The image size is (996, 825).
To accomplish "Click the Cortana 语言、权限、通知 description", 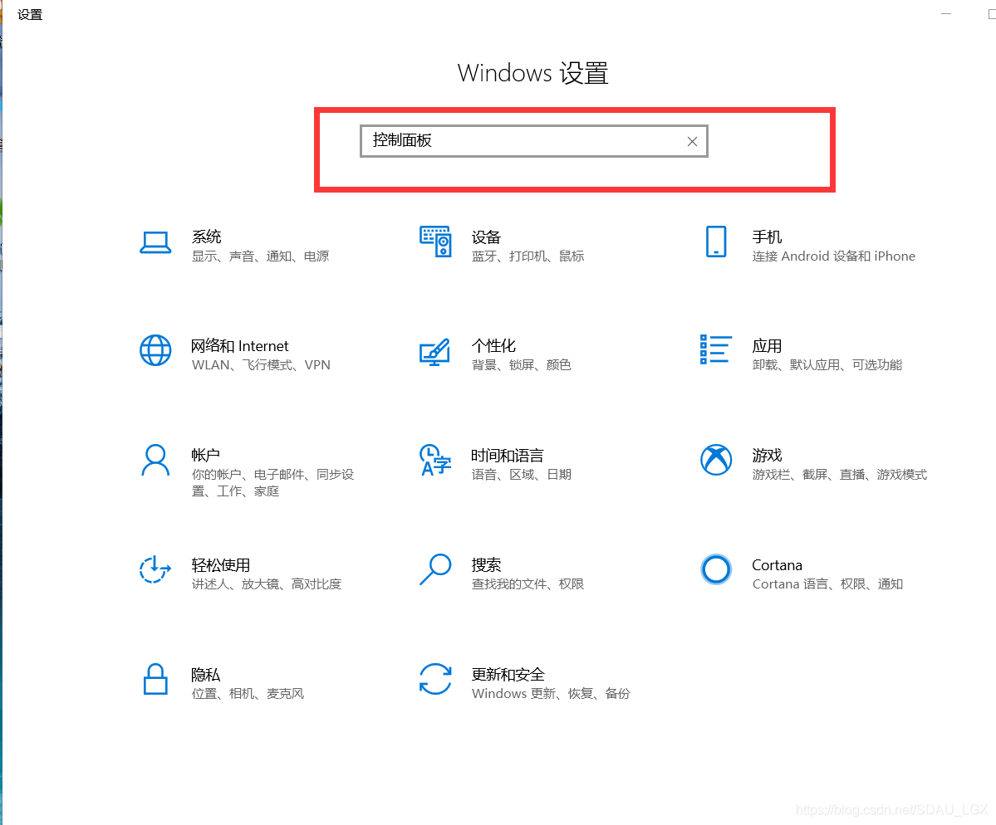I will coord(827,583).
